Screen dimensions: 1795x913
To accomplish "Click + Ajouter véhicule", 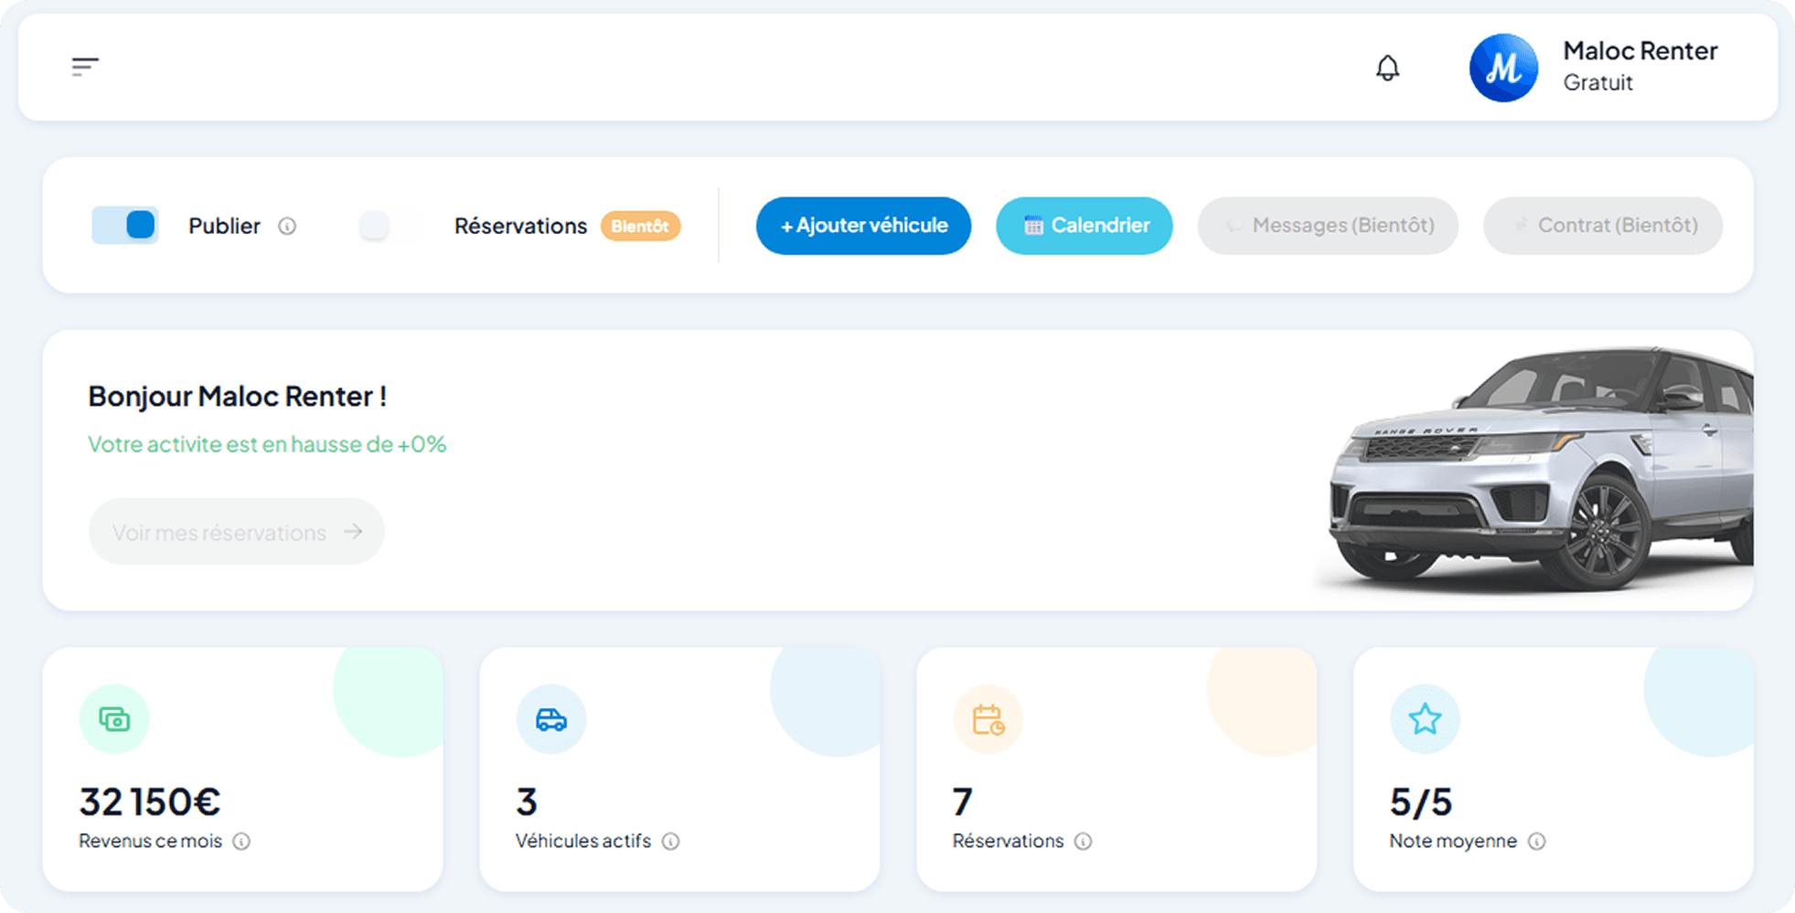I will tap(862, 225).
